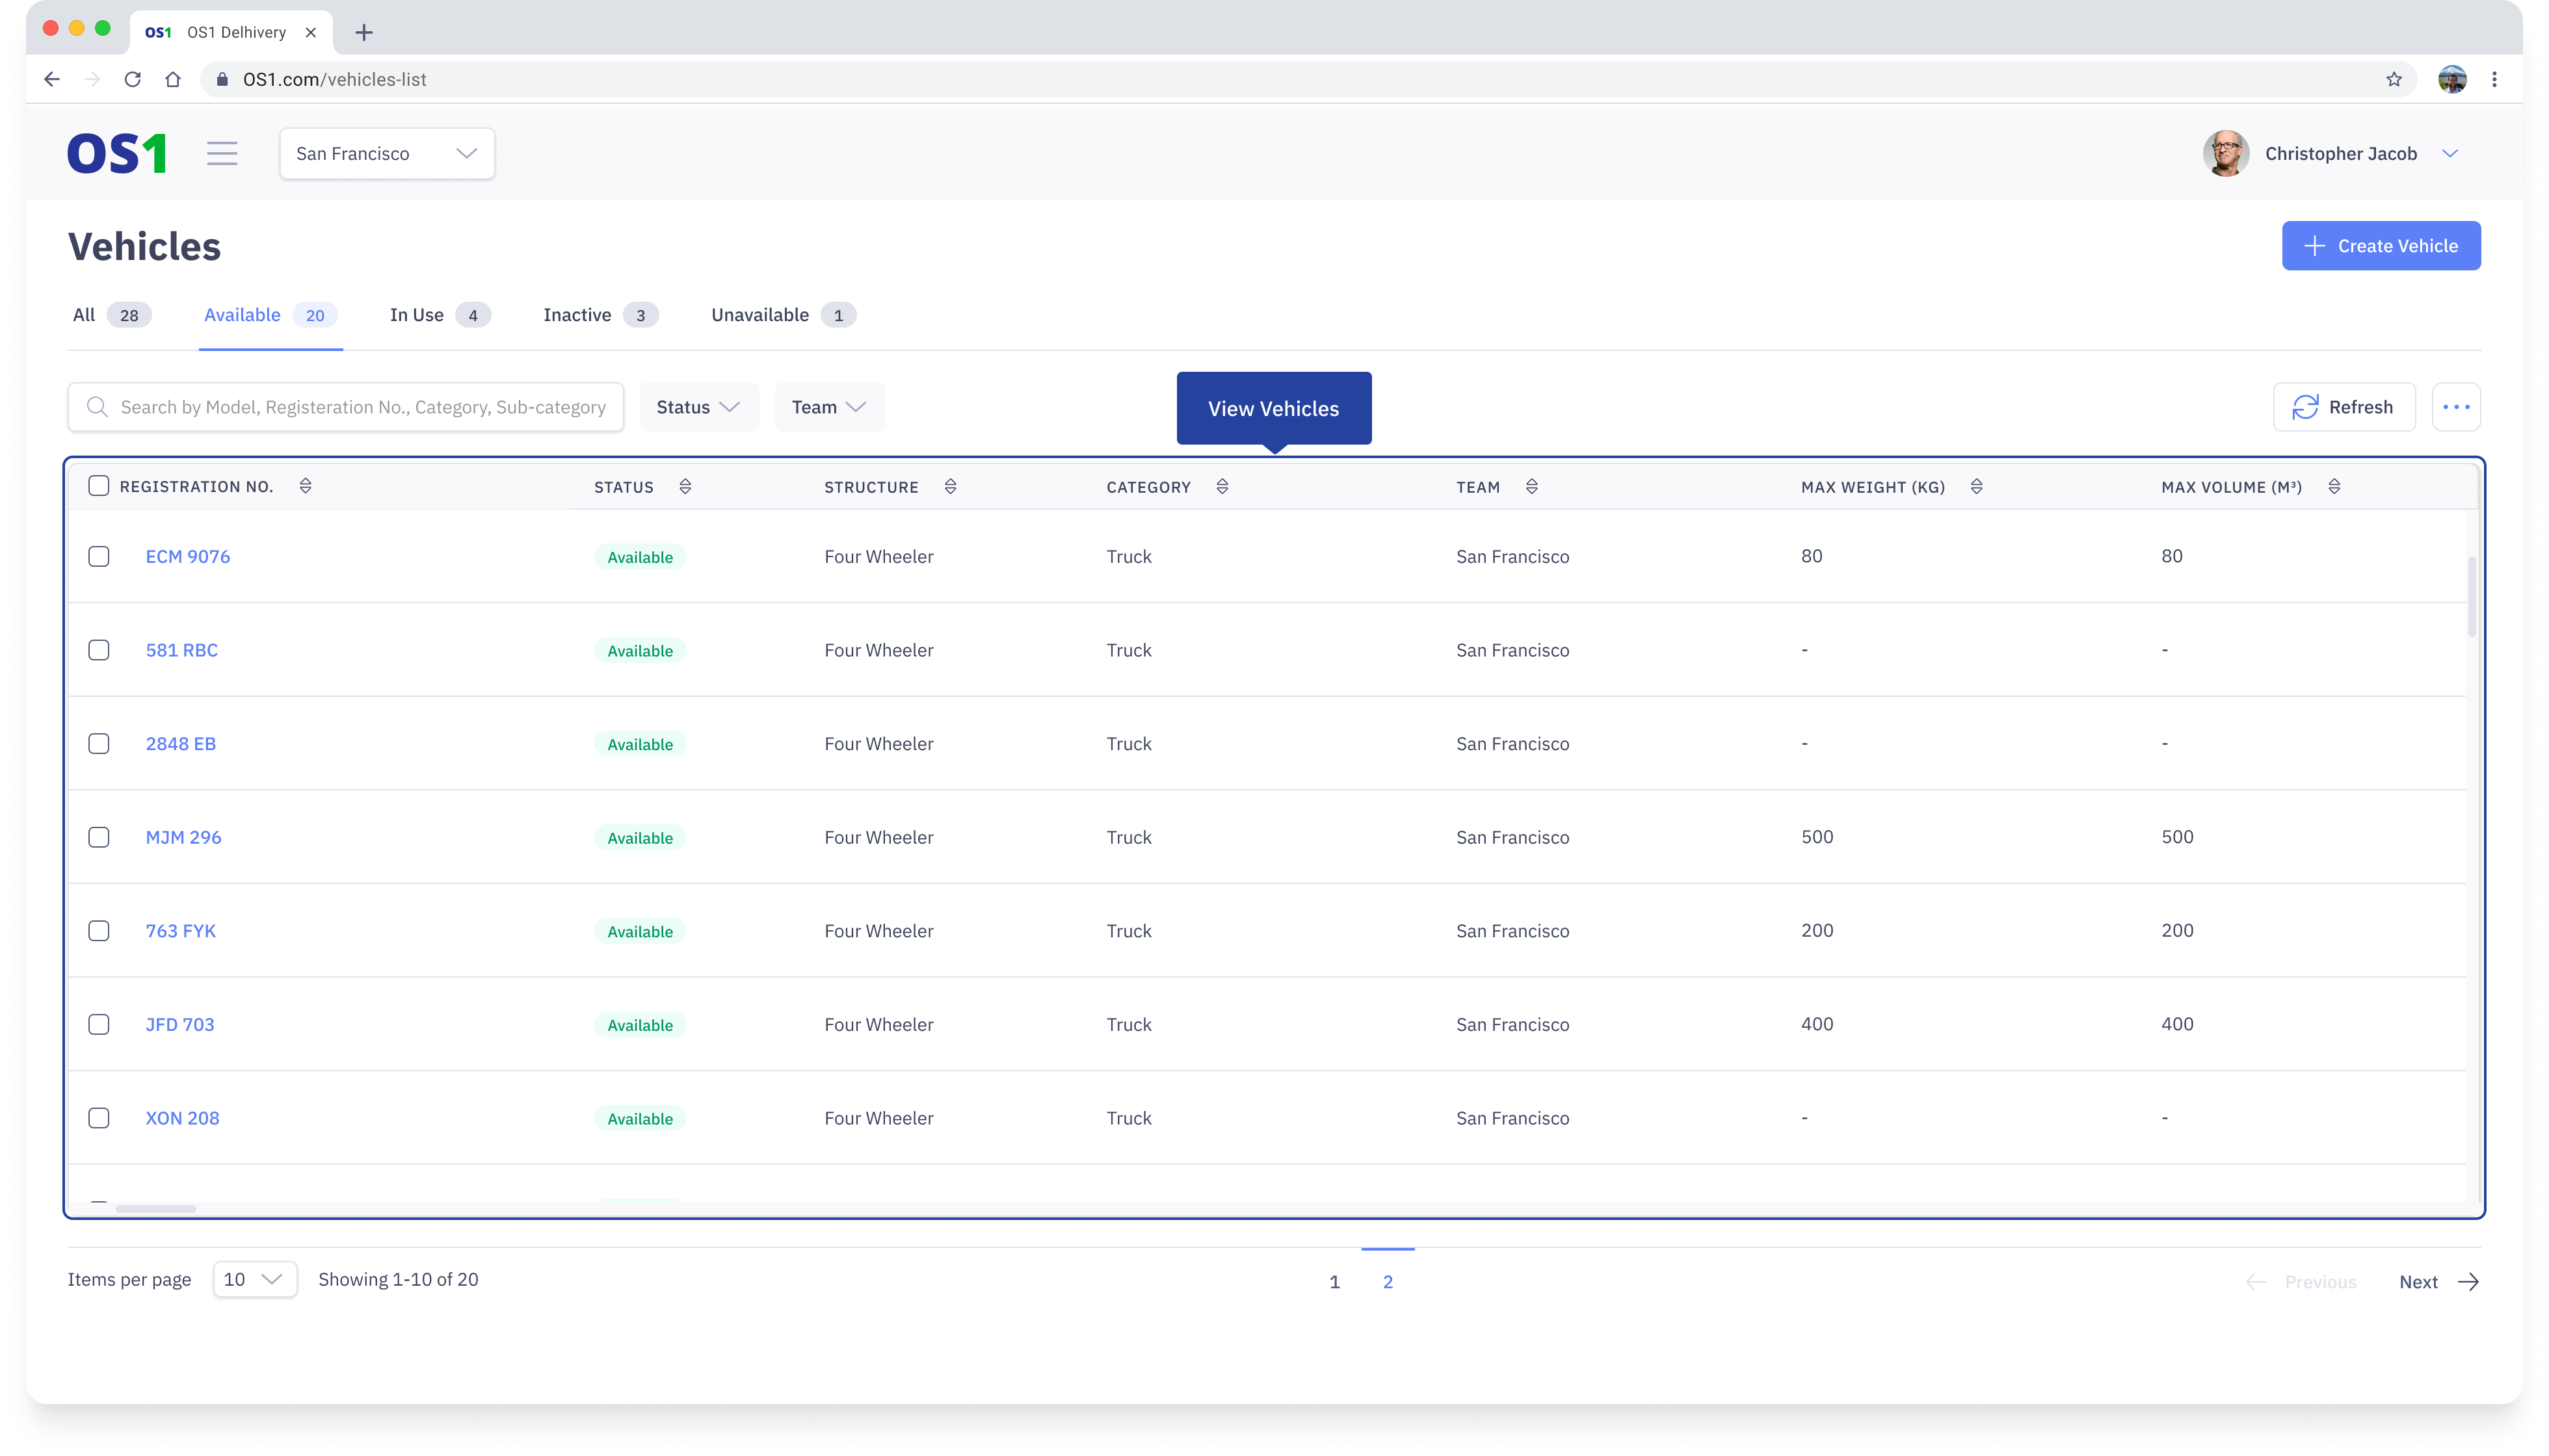Sort by Max Weight column
Image resolution: width=2549 pixels, height=1456 pixels.
(1975, 487)
